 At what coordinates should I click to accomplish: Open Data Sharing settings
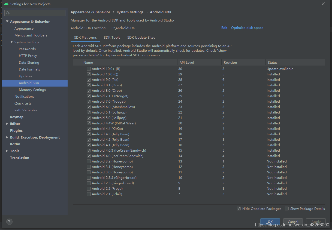[29, 63]
